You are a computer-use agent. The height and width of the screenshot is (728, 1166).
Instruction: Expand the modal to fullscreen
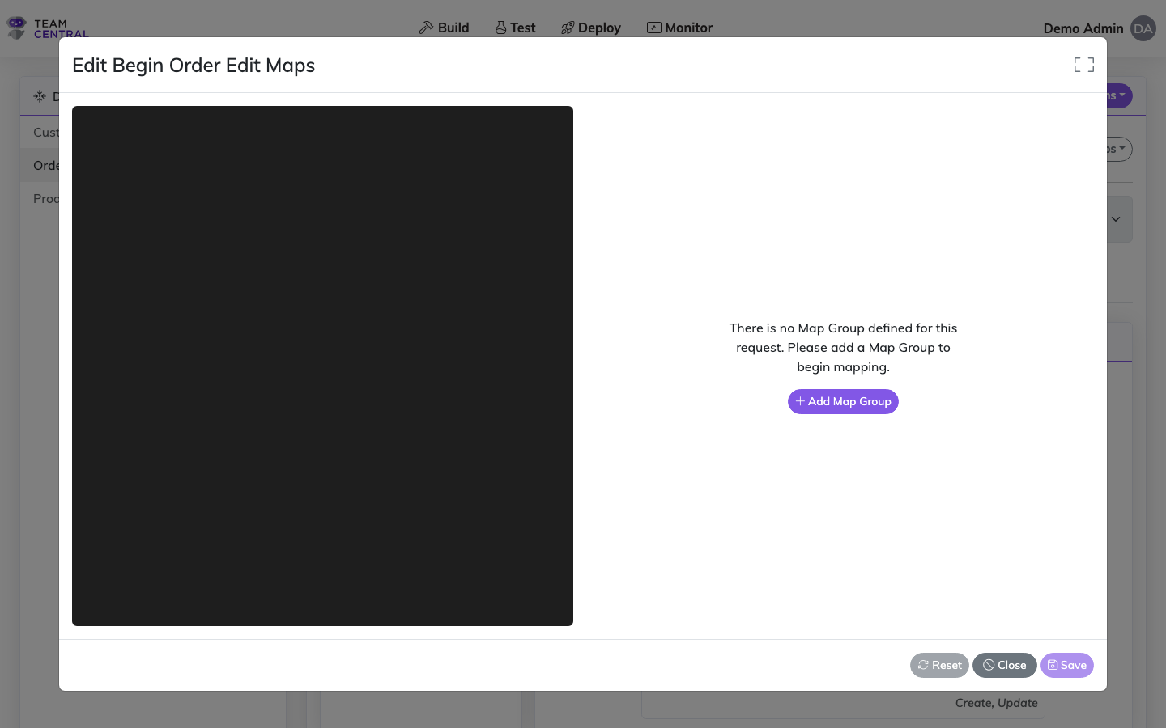1083,65
